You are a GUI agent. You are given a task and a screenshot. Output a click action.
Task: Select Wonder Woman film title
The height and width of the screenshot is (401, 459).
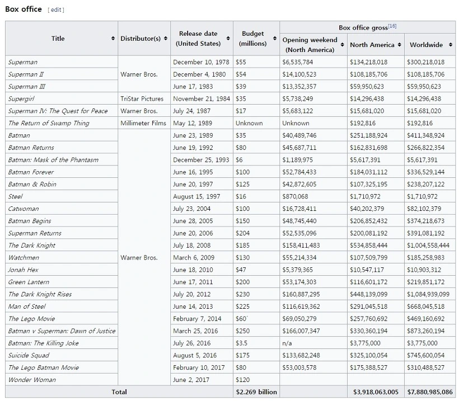click(32, 380)
